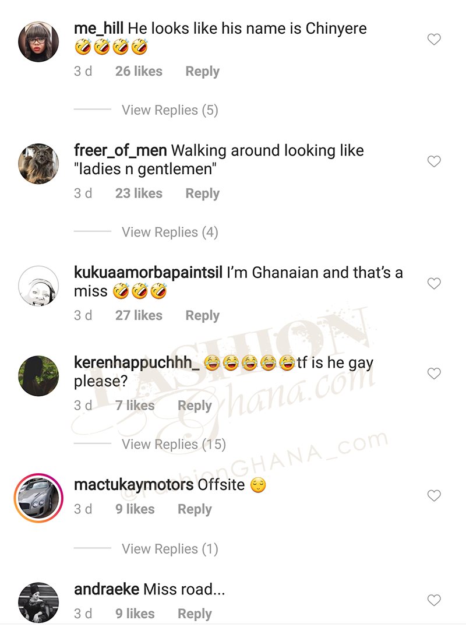The image size is (466, 627).
Task: Open freer_of_men's cat avatar
Action: [38, 164]
